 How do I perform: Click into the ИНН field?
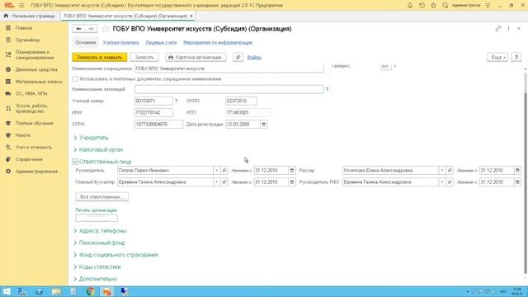point(153,112)
